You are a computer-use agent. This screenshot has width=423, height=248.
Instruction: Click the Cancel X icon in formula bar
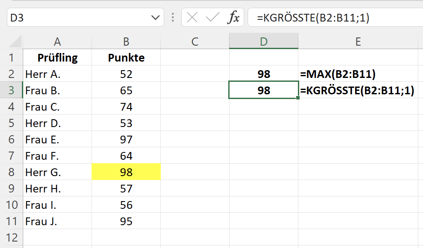click(193, 18)
